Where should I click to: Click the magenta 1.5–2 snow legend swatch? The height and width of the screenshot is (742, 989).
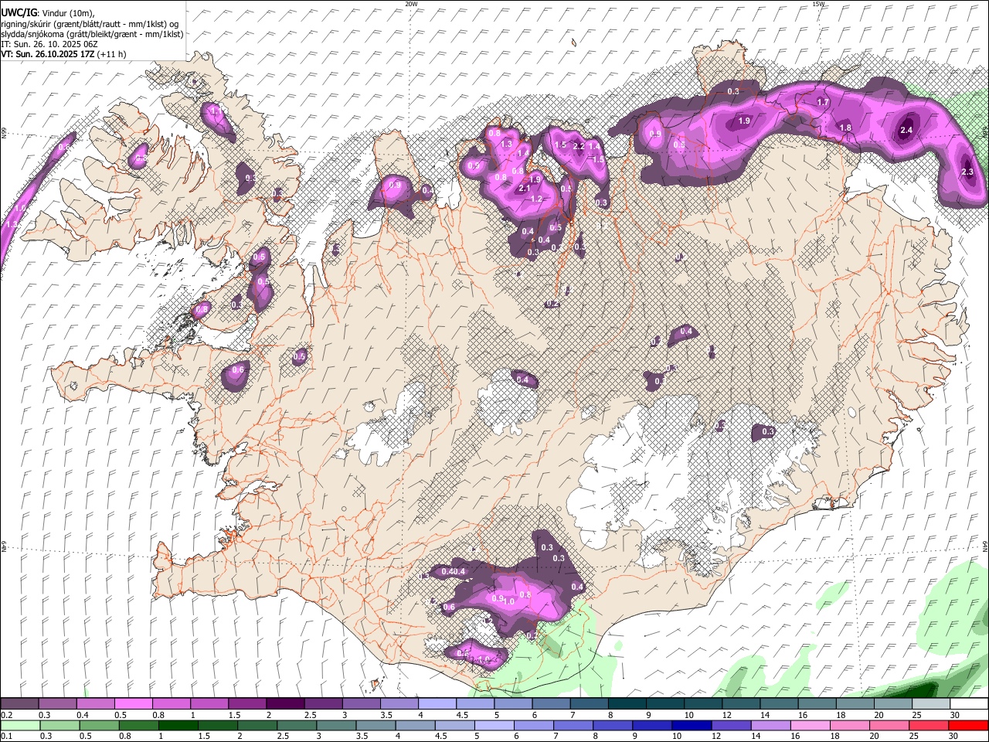click(x=246, y=704)
